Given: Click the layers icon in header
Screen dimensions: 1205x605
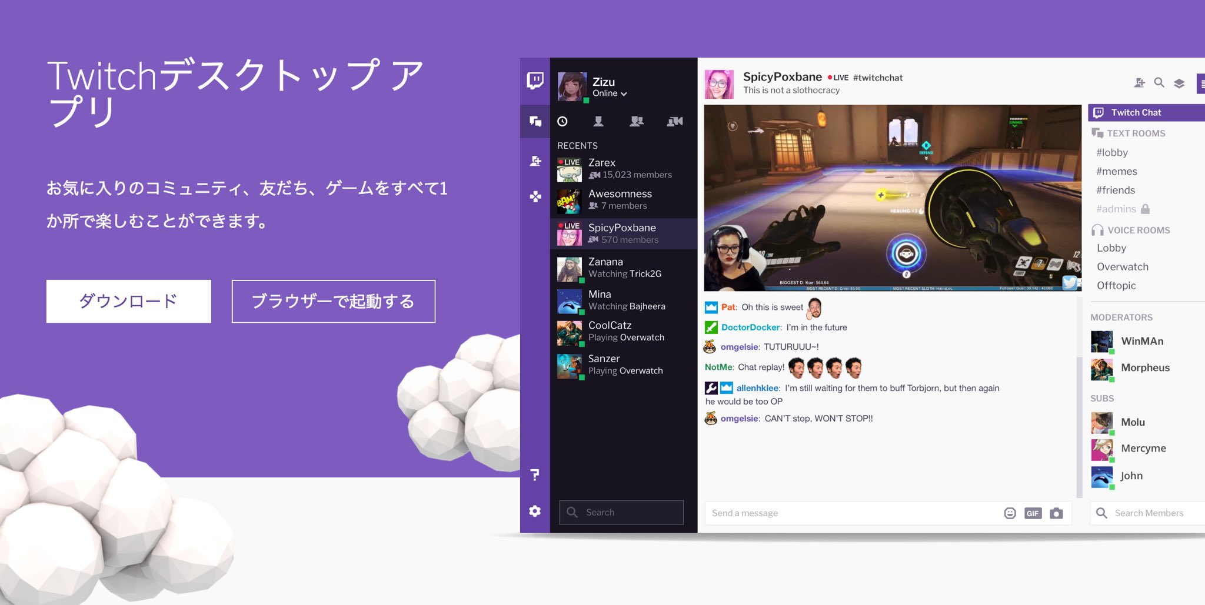Looking at the screenshot, I should click(1179, 83).
